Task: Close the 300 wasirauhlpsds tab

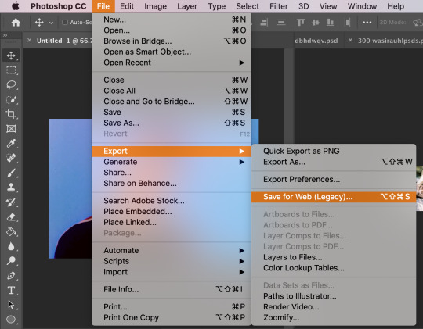Action: 350,41
